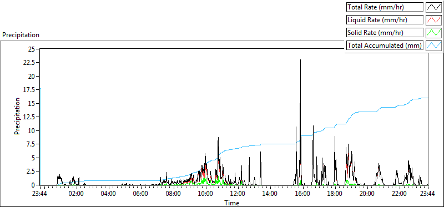Click the Total Rate black line sample icon
Image resolution: width=444 pixels, height=207 pixels.
[434, 7]
